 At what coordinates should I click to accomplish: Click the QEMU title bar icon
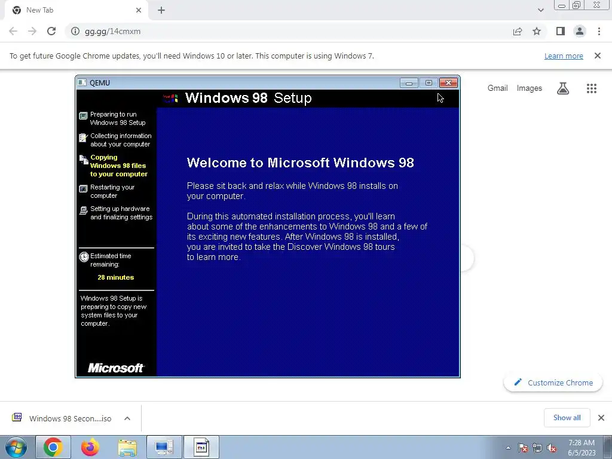tap(82, 82)
